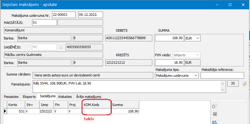This screenshot has width=250, height=124.
Task: Open the Ārējs maksājums tab
Action: click(88, 97)
